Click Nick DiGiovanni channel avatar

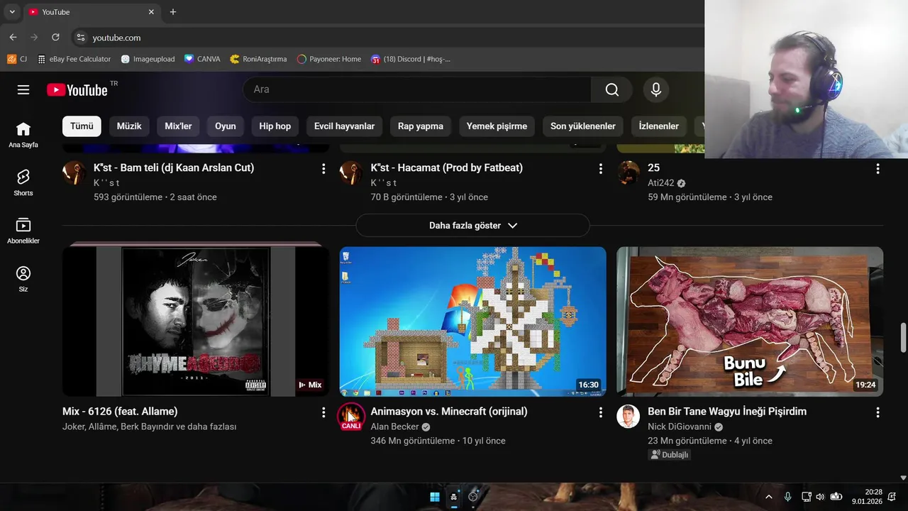628,417
